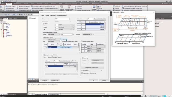Open Базовые модели ribbon item
172x97 pixels.
click(11, 6)
